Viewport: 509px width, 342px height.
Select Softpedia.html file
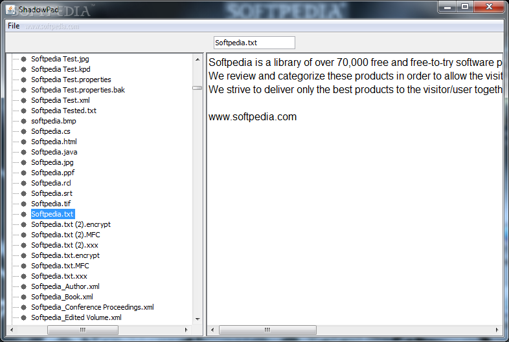(x=54, y=142)
